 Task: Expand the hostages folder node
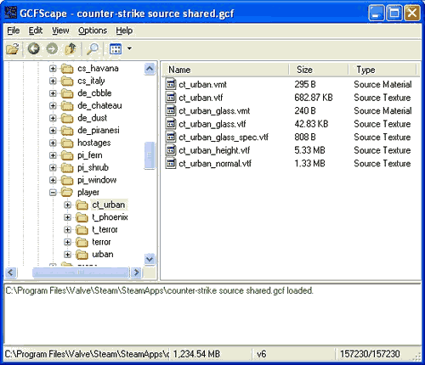pos(53,143)
